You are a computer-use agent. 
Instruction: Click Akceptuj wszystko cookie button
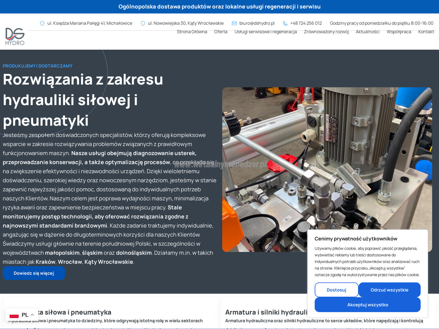point(368,304)
